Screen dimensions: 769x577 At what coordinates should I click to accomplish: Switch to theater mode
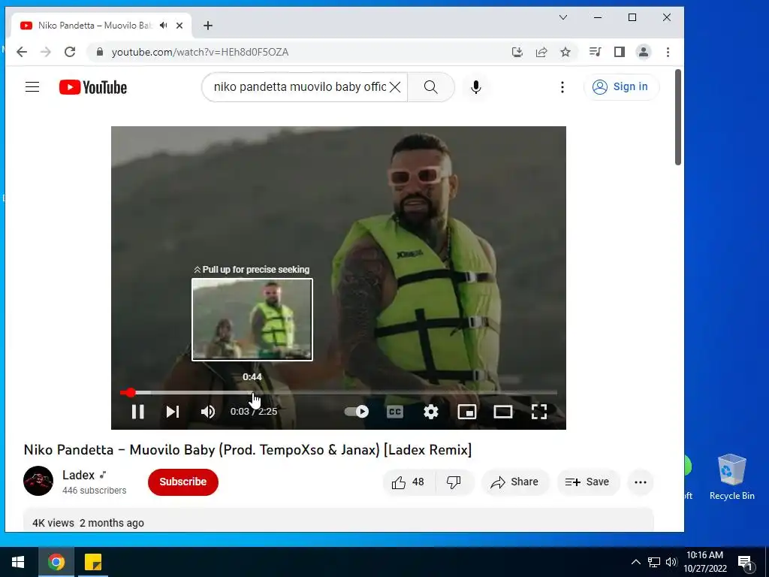click(x=502, y=412)
